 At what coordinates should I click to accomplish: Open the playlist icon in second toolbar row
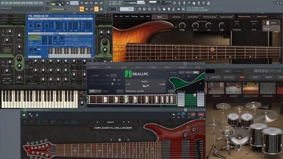click(x=140, y=9)
